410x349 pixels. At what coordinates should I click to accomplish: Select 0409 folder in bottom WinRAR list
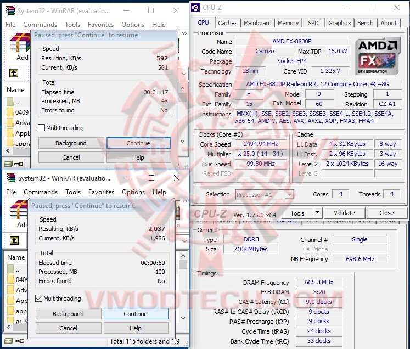(x=17, y=279)
